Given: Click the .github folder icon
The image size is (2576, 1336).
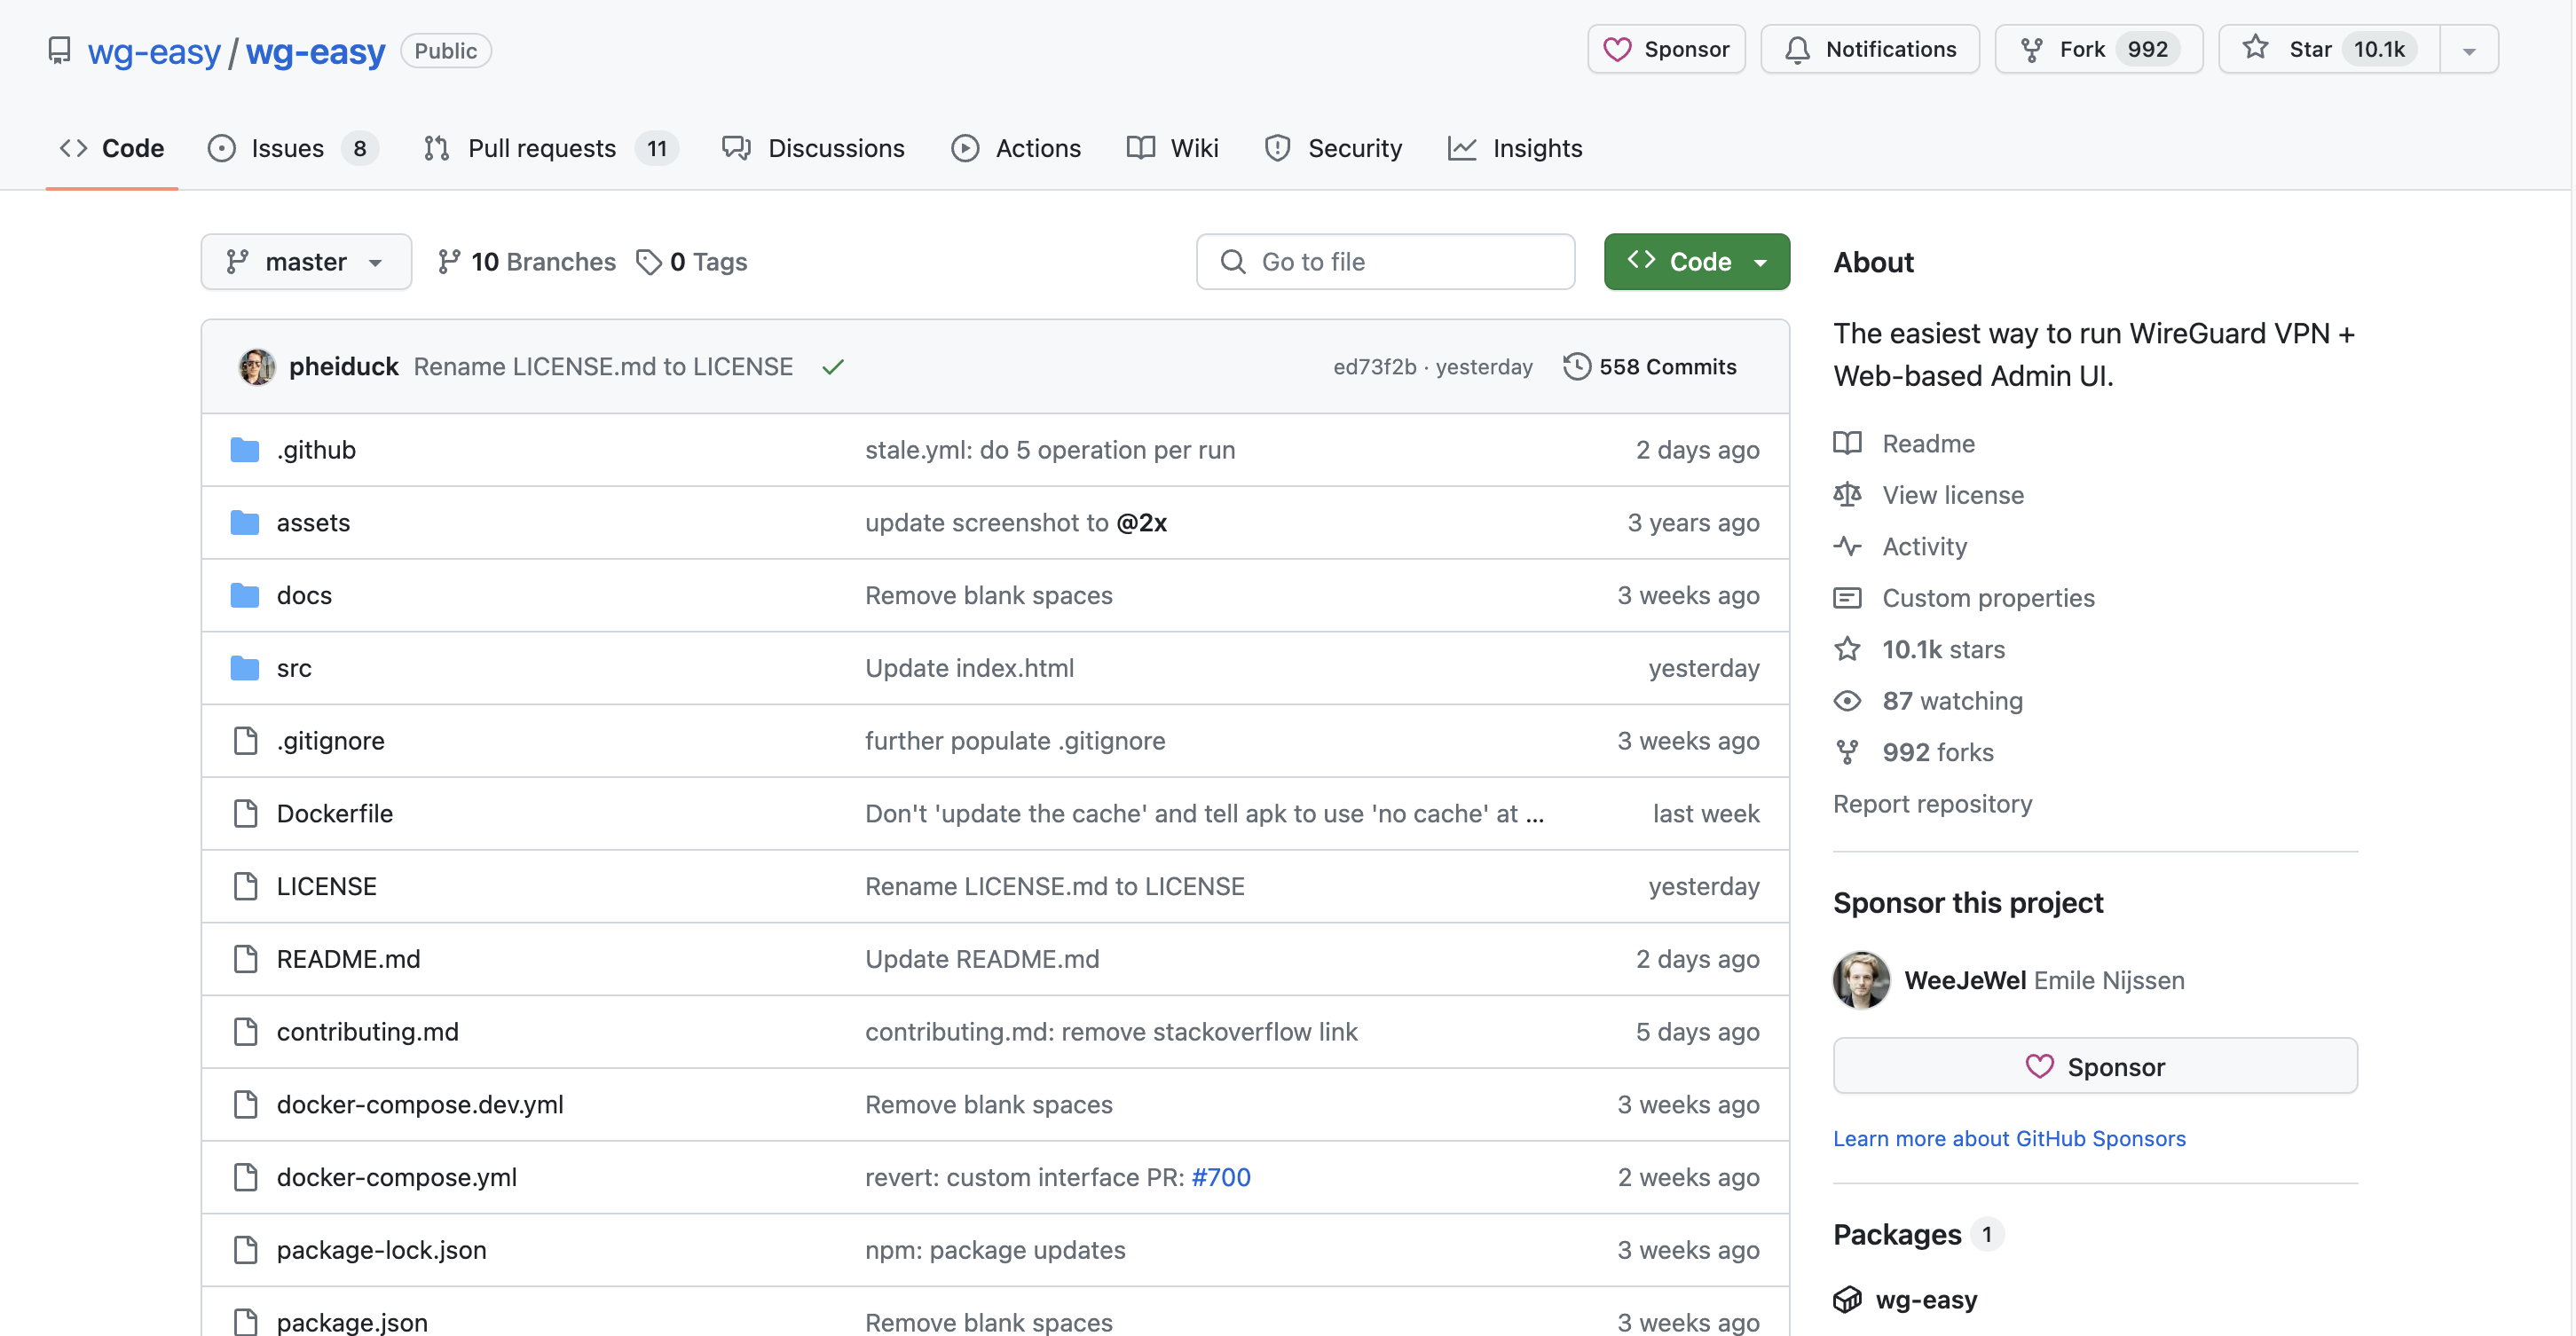Looking at the screenshot, I should pyautogui.click(x=244, y=450).
